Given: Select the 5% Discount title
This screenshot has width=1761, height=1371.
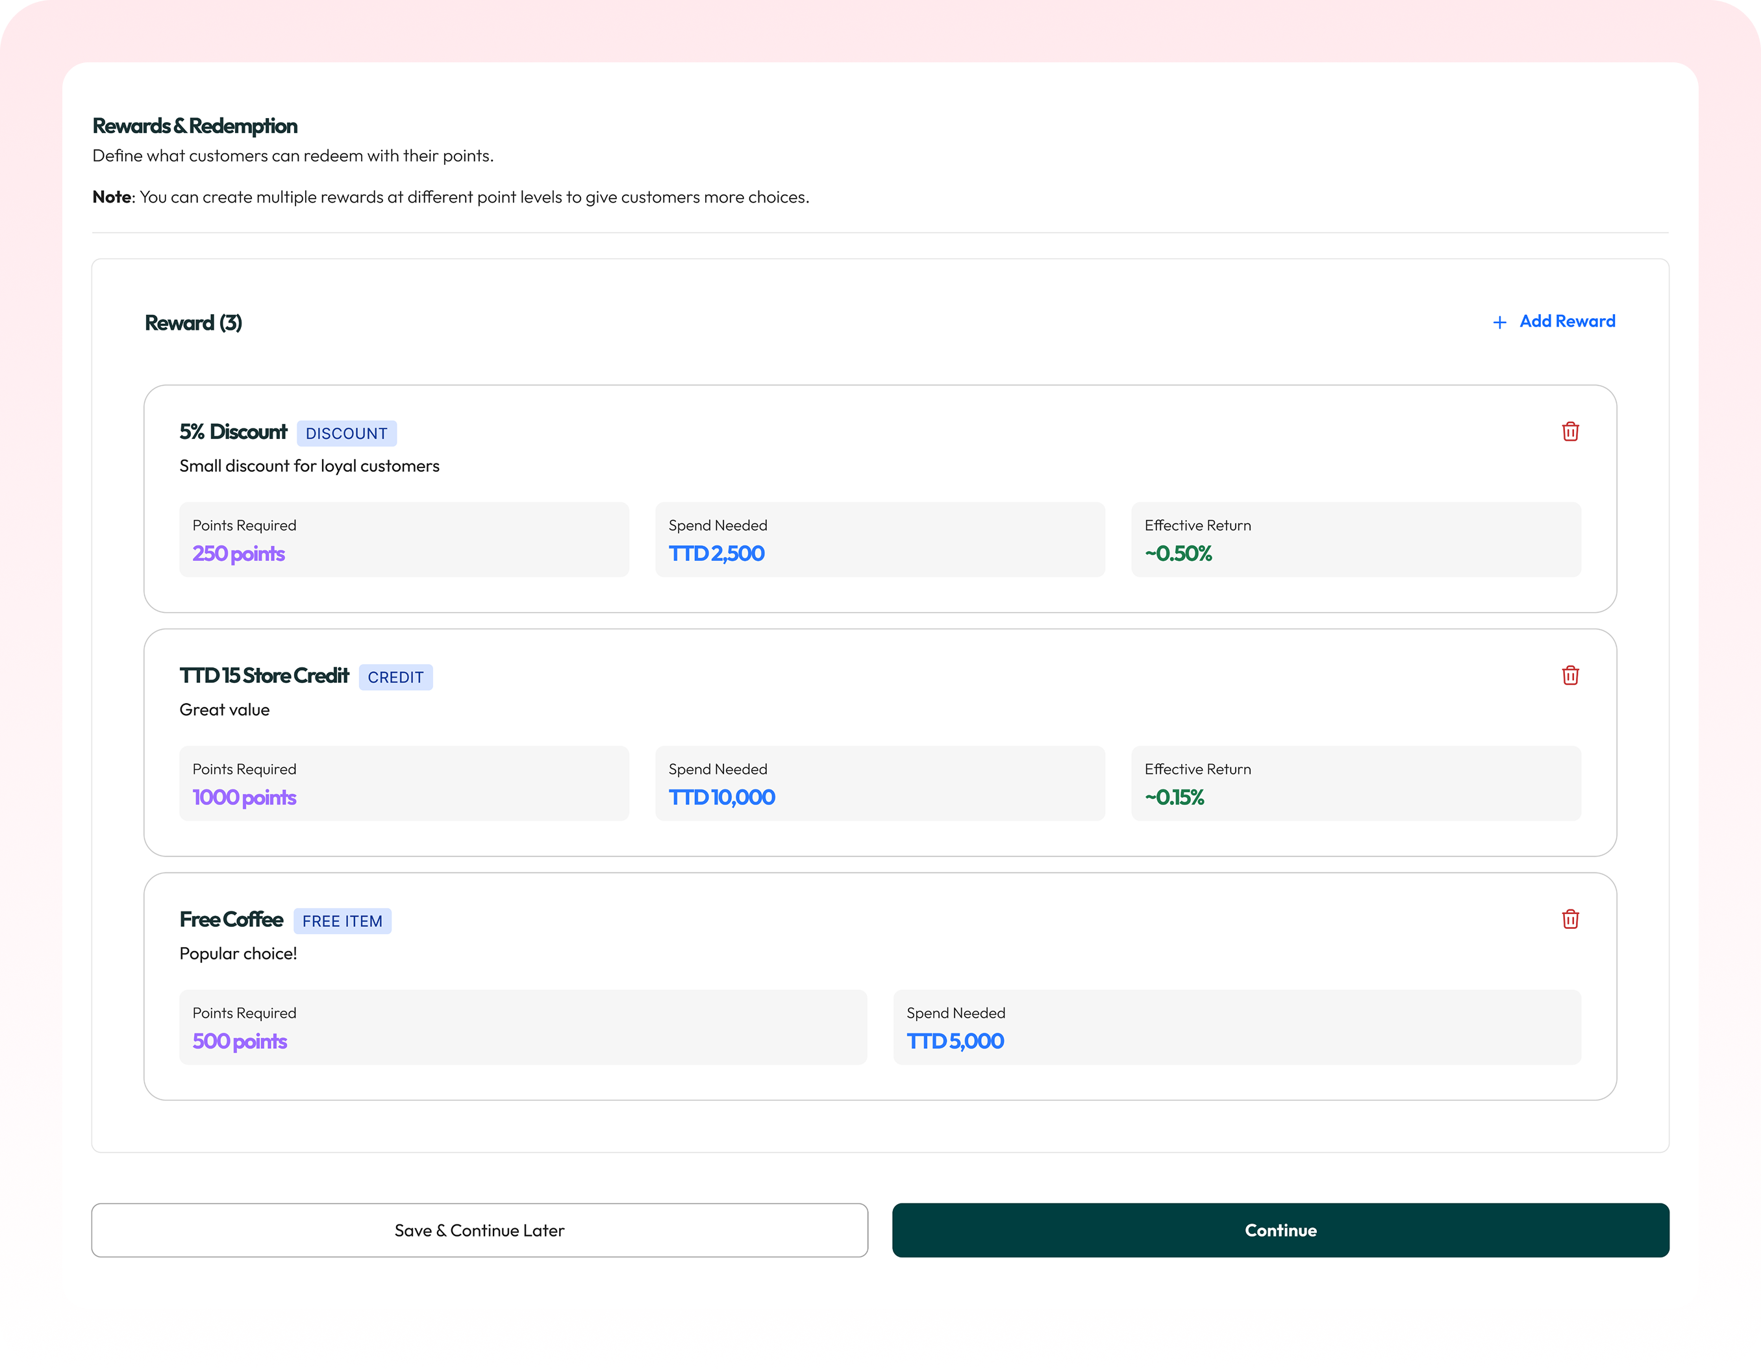Looking at the screenshot, I should 233,432.
